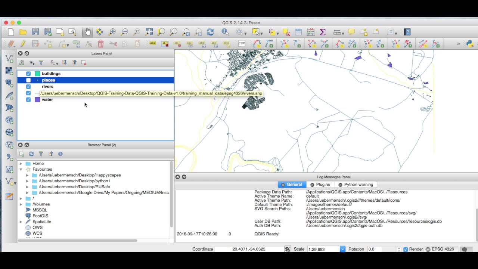Click the Coordinate input field
The width and height of the screenshot is (478, 269).
(249, 249)
